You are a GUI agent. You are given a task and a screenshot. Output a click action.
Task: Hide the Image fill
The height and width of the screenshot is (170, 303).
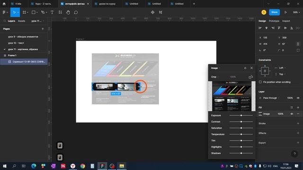pyautogui.click(x=292, y=114)
